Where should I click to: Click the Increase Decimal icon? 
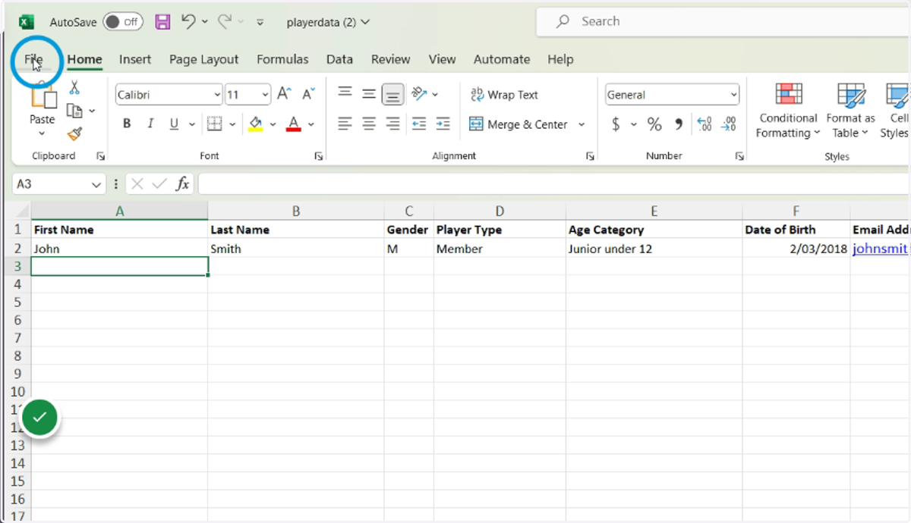(x=704, y=124)
